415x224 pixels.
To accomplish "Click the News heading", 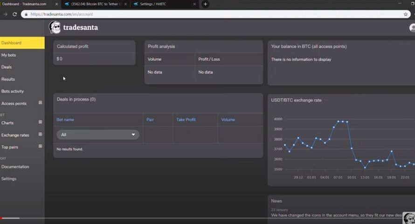I will click(x=277, y=201).
